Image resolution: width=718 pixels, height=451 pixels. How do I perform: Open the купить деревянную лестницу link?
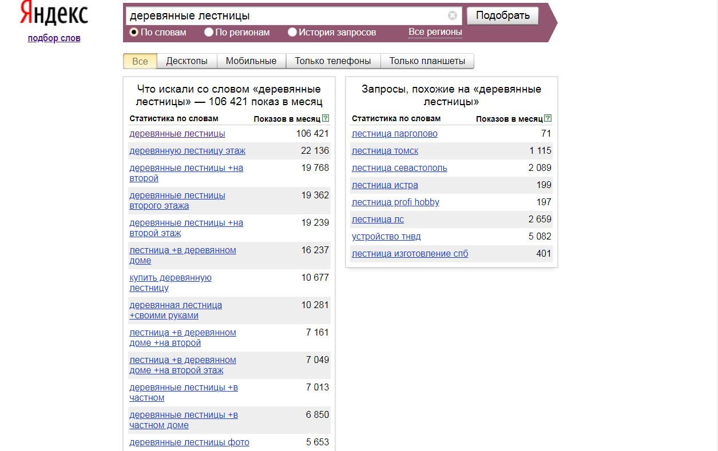(170, 283)
